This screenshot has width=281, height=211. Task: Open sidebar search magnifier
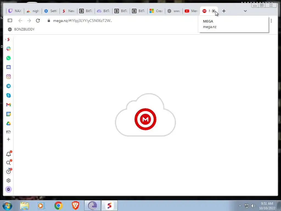[9, 163]
